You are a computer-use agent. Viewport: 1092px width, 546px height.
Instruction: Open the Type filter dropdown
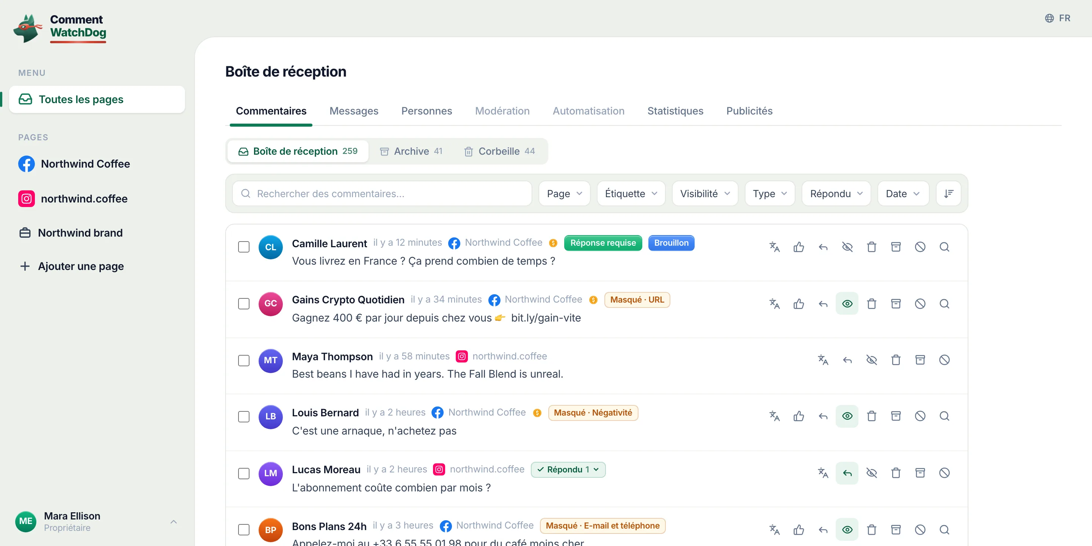[x=769, y=194]
